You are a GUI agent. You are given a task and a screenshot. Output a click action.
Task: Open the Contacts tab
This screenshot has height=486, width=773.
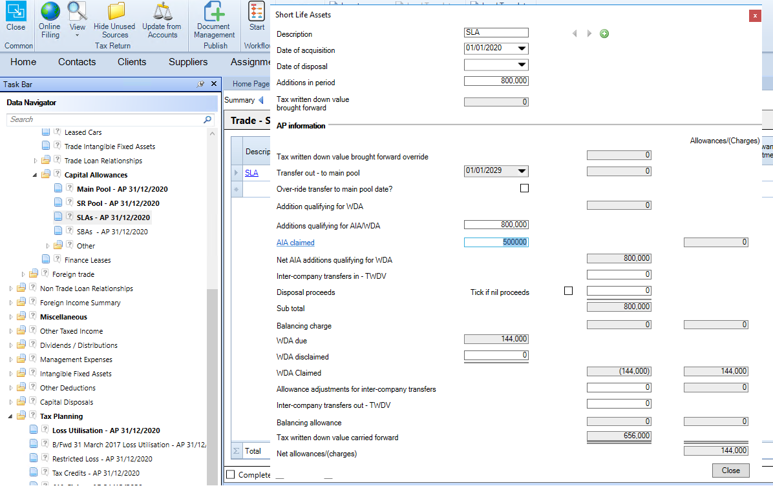[77, 62]
